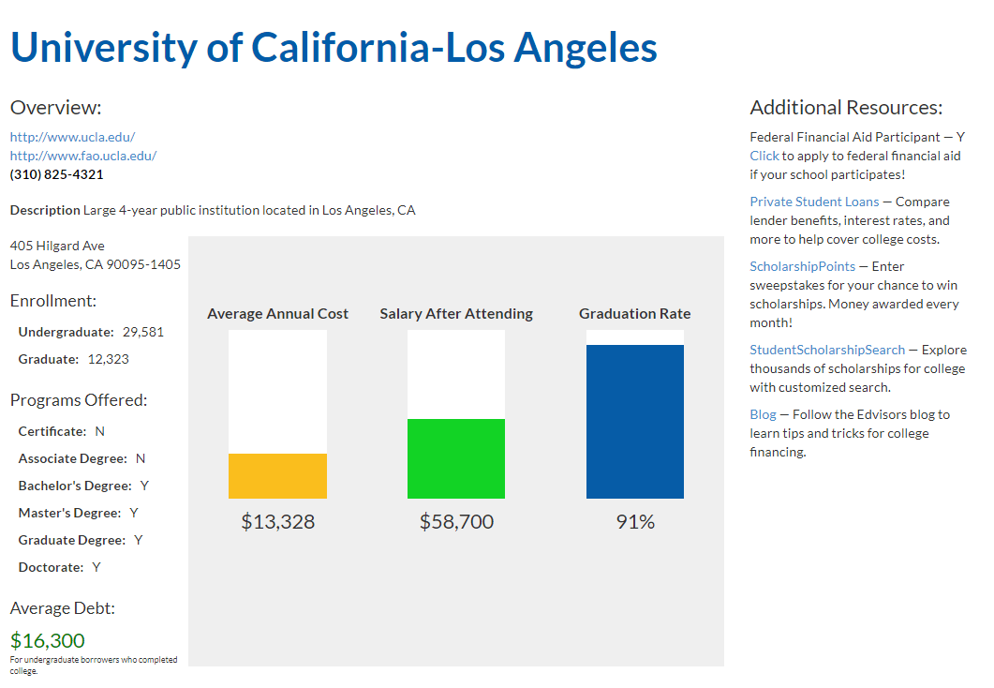
Task: Click the 'Average Annual Cost' chart label
Action: point(277,314)
